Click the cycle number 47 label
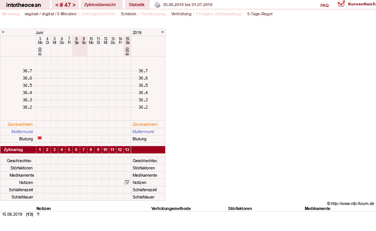This screenshot has width=376, height=231. coord(66,5)
